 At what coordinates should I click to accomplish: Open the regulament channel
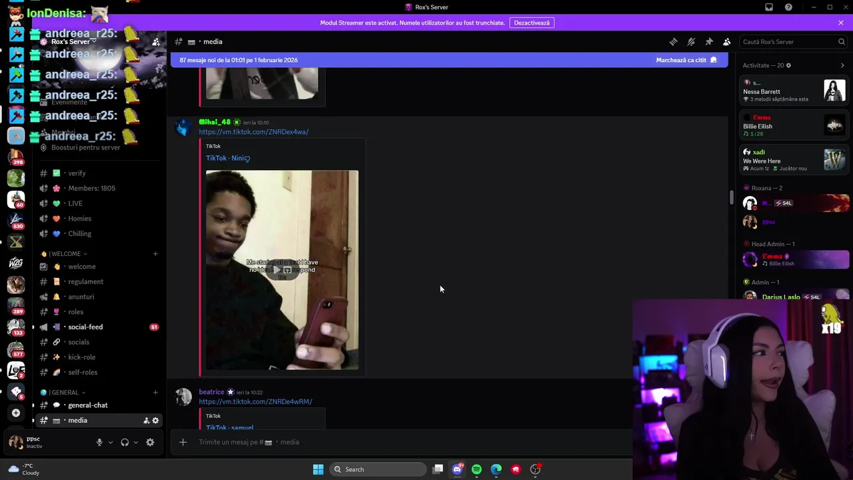pos(100,282)
